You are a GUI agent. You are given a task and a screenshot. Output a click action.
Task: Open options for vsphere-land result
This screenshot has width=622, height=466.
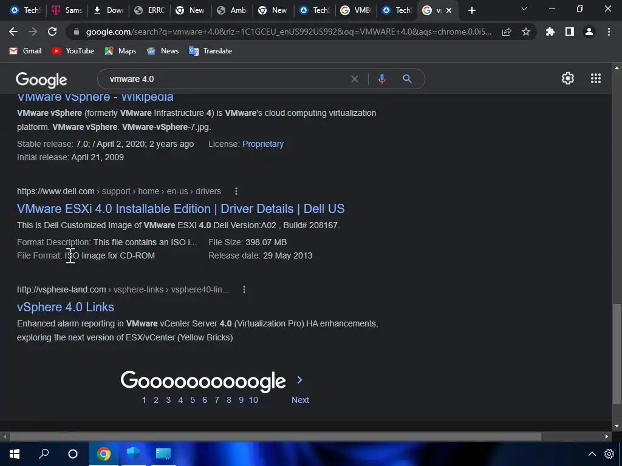(x=244, y=289)
